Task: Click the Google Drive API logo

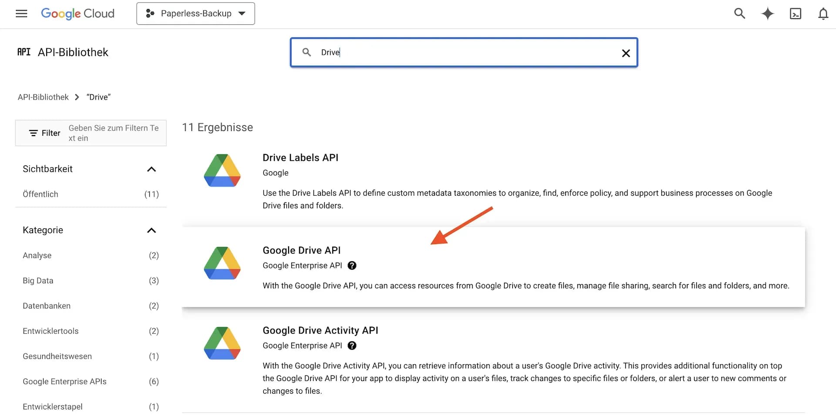Action: pyautogui.click(x=222, y=263)
